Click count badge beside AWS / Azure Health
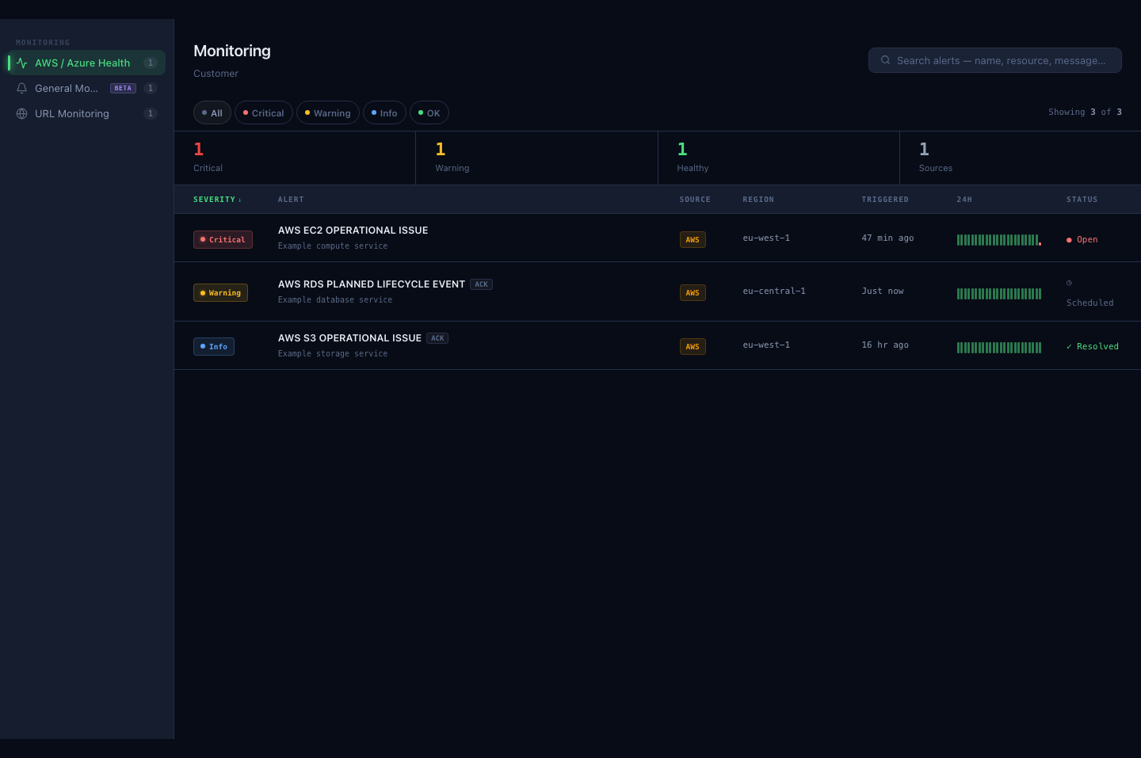 tap(151, 63)
